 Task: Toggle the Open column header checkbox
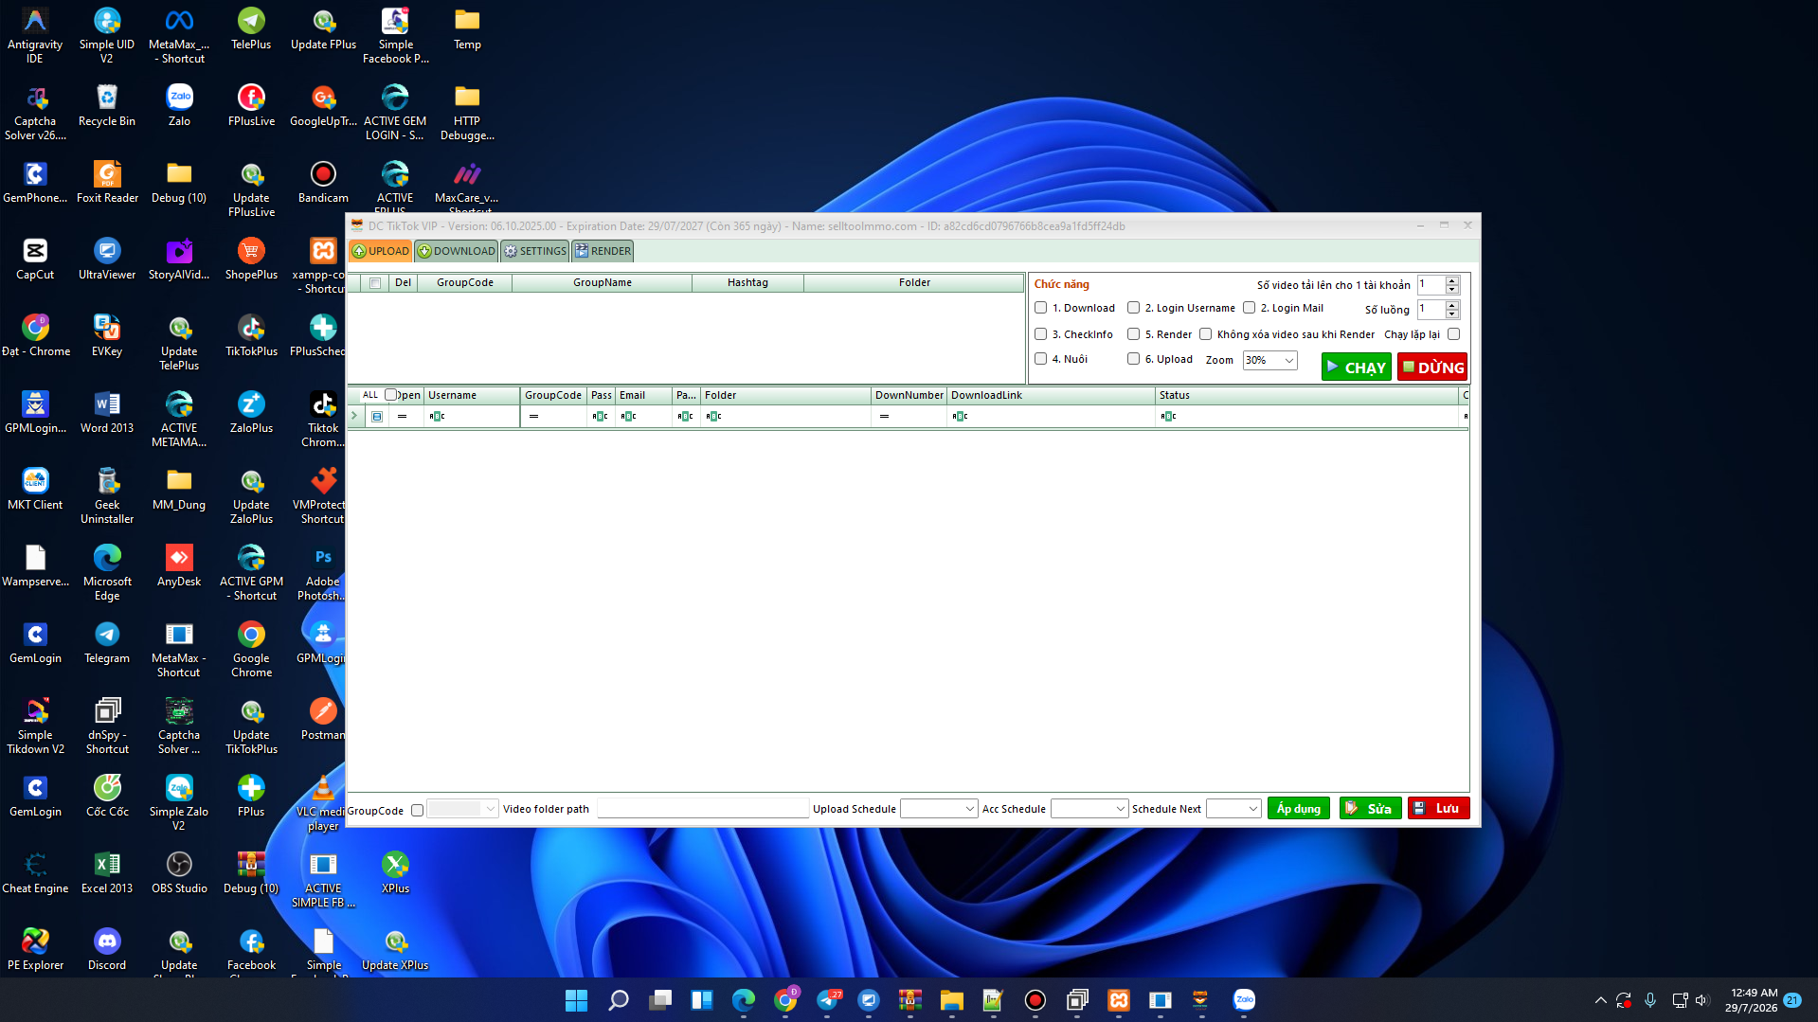(390, 395)
